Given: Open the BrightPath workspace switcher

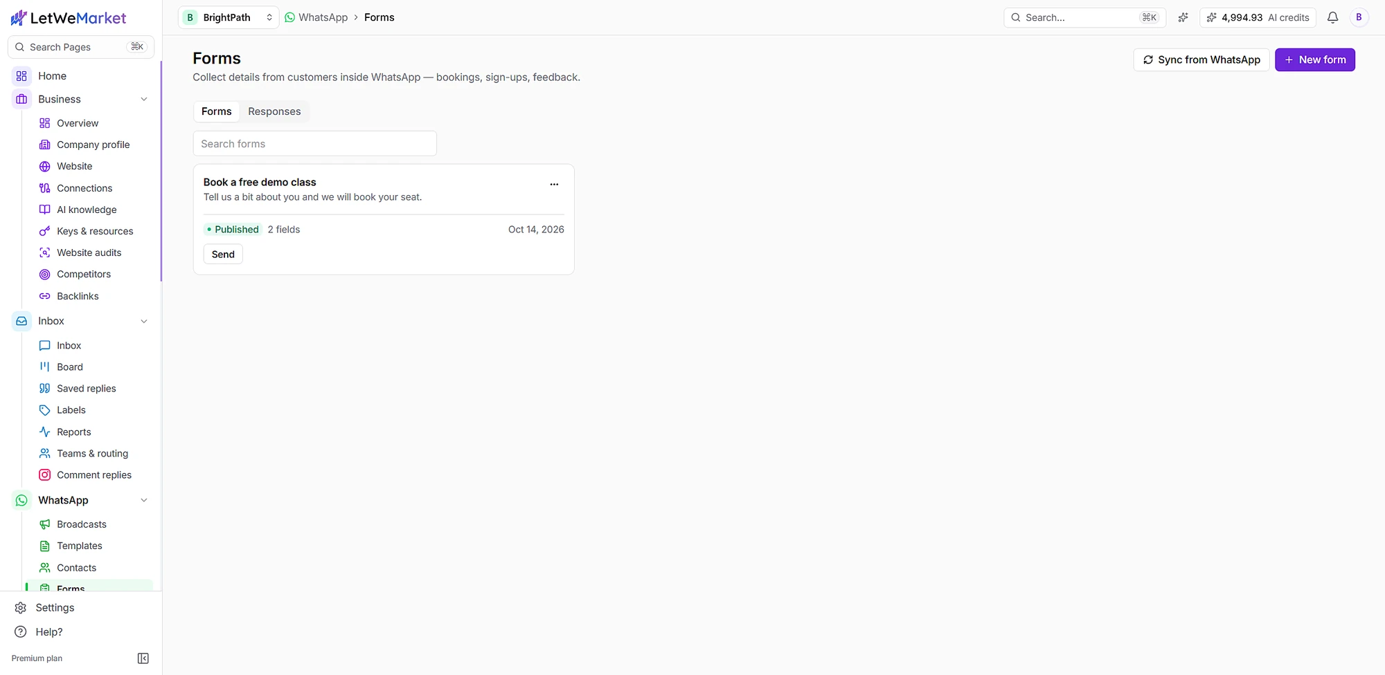Looking at the screenshot, I should tap(229, 17).
